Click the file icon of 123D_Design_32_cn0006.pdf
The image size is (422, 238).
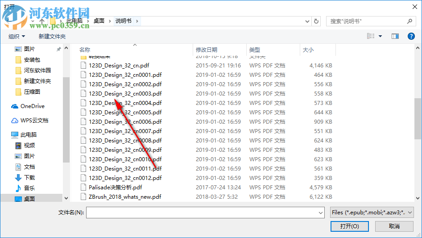coord(84,122)
